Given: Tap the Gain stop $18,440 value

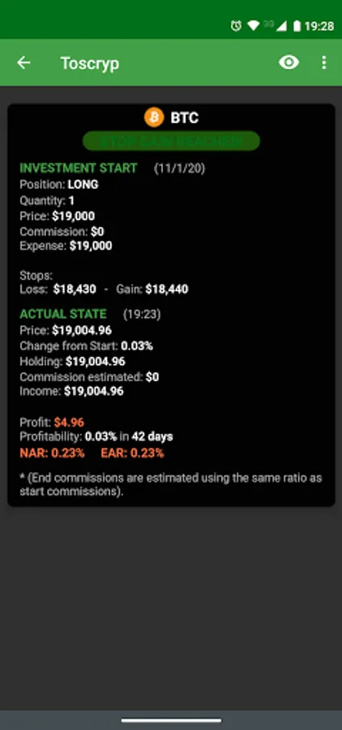Looking at the screenshot, I should 167,289.
